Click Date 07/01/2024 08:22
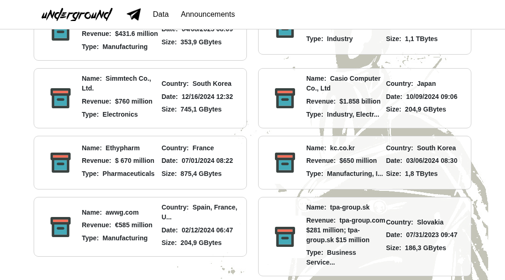 197,161
